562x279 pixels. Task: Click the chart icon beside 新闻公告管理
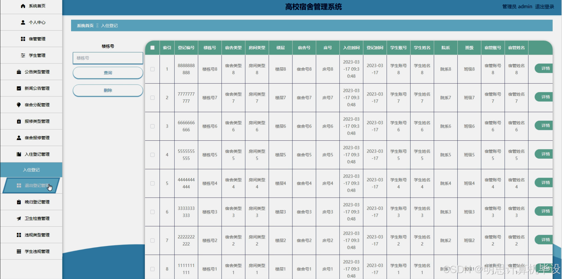click(19, 88)
